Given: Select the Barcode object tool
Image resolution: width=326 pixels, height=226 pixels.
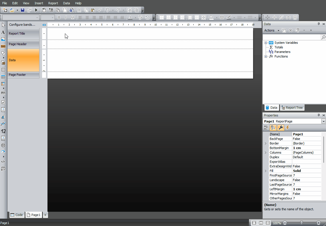Looking at the screenshot, I should (3, 93).
